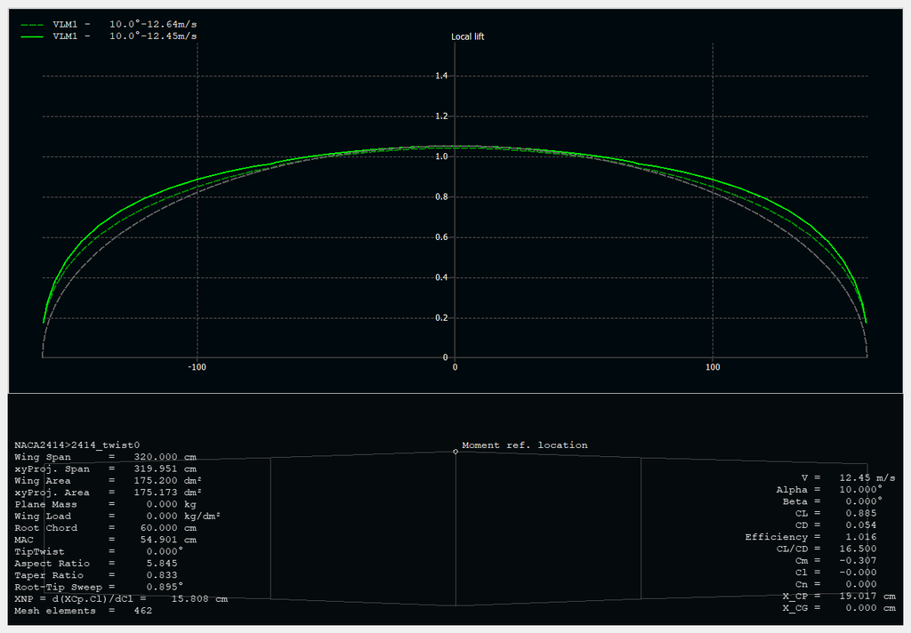Click the XNP neutral point line
The height and width of the screenshot is (633, 911).
point(120,599)
